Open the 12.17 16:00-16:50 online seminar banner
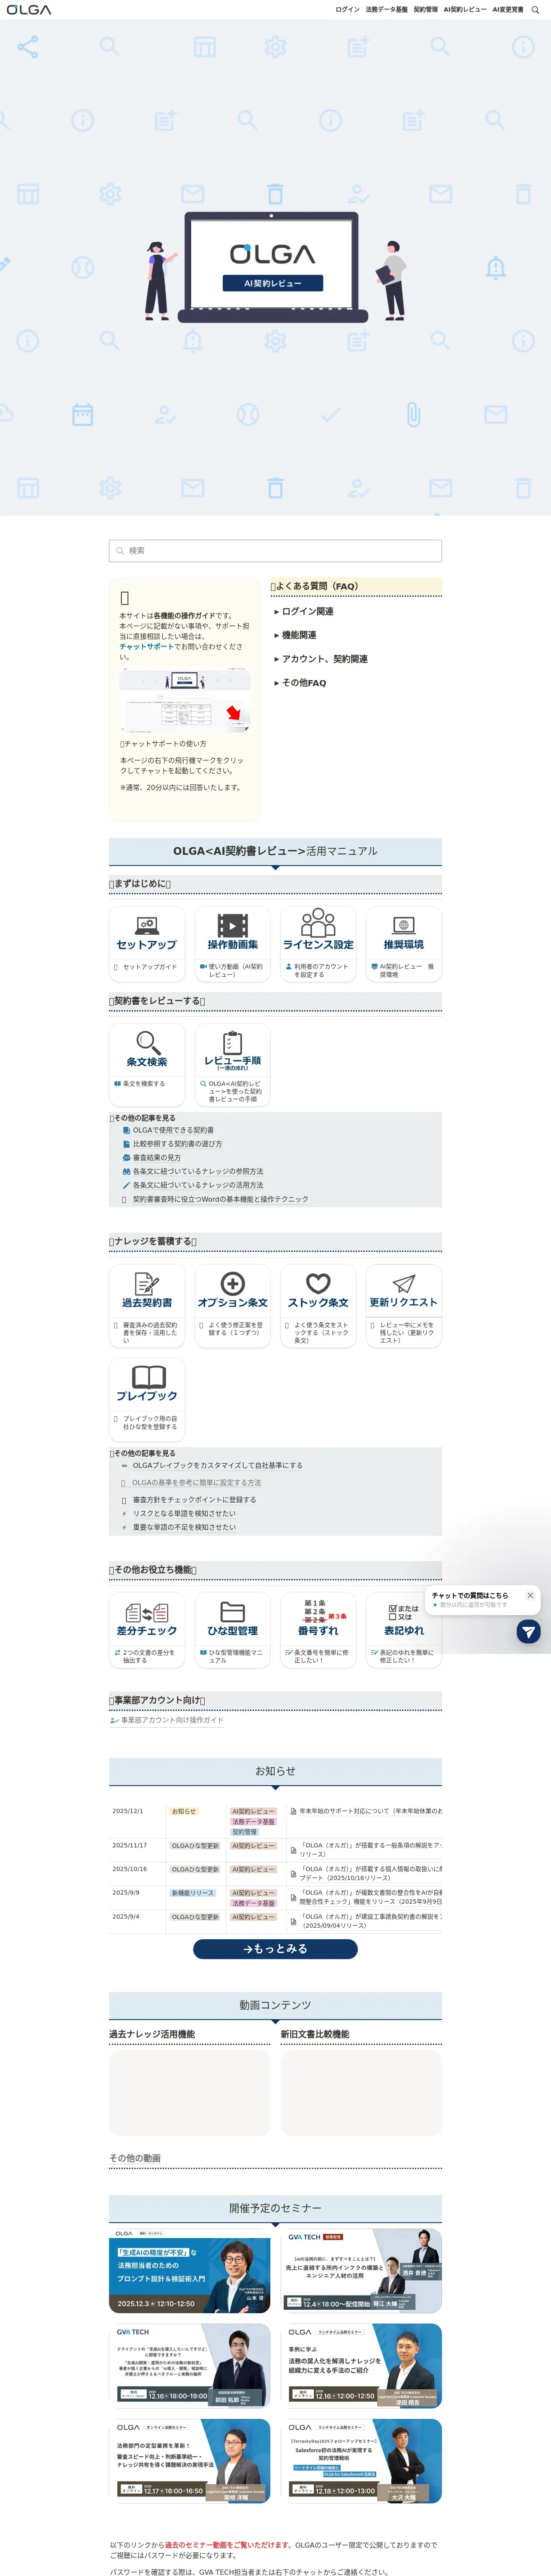 click(x=190, y=2461)
